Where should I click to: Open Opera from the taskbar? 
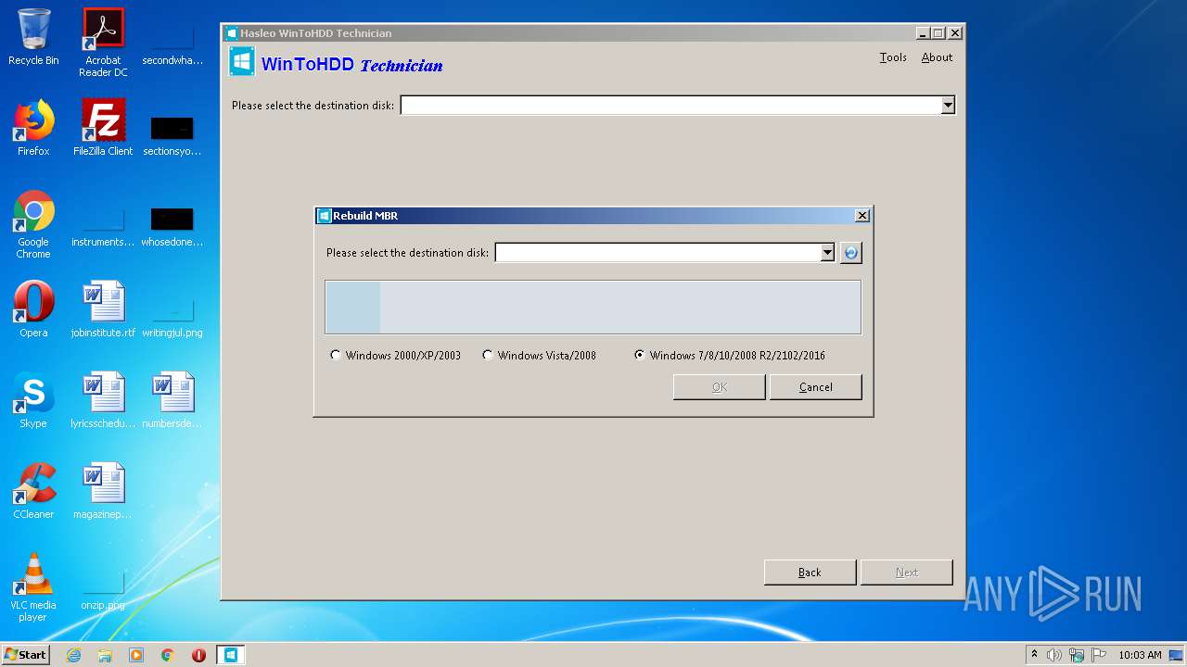pos(198,655)
